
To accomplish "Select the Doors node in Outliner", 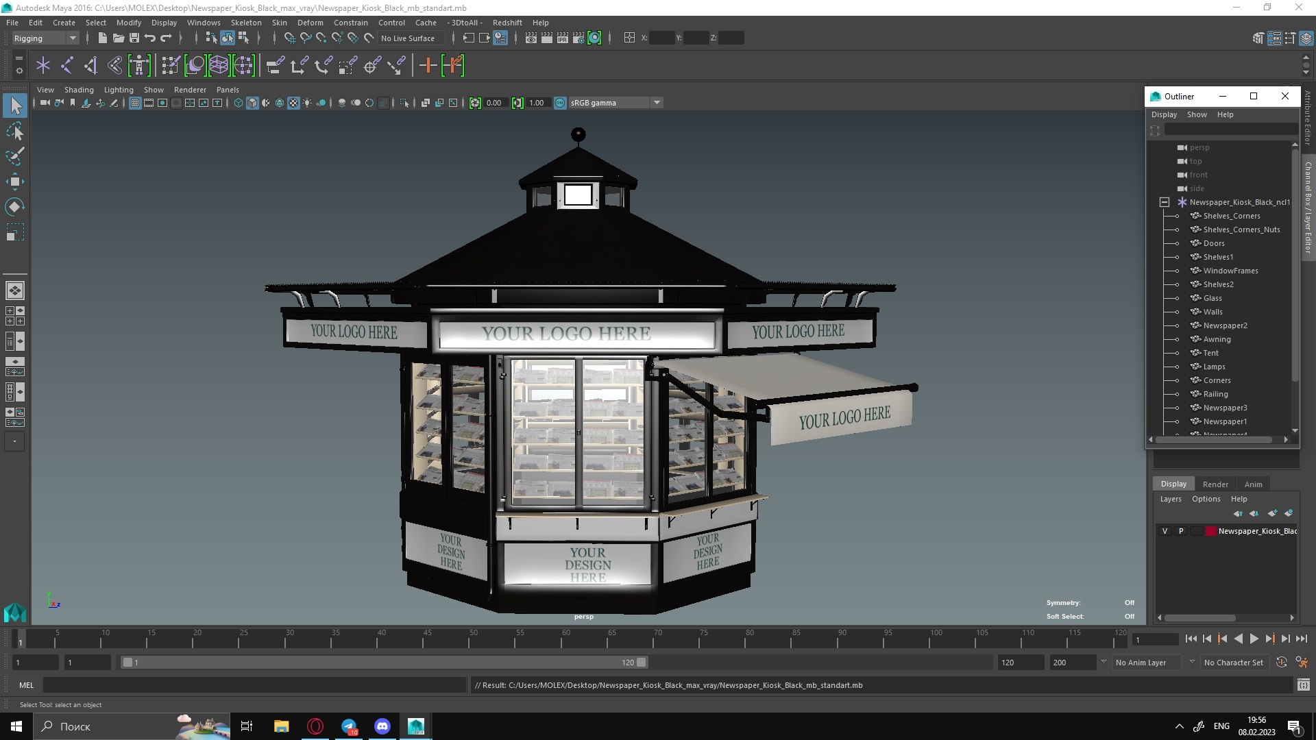I will pyautogui.click(x=1214, y=243).
